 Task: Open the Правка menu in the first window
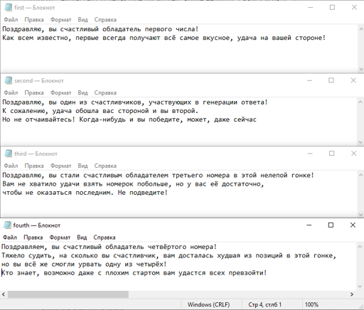click(34, 20)
